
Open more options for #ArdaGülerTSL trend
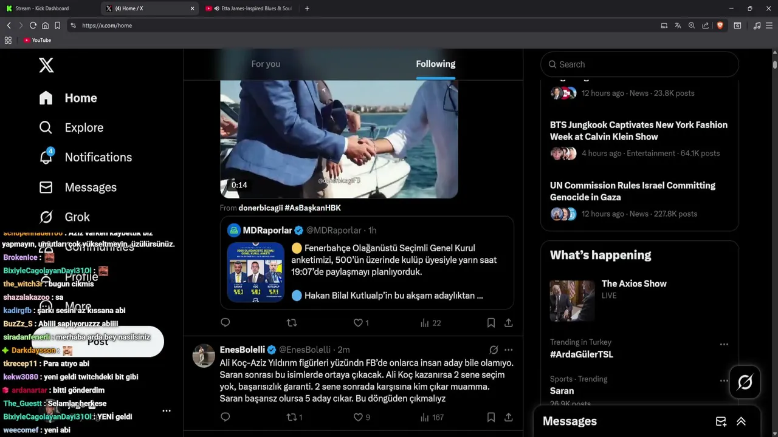tap(724, 344)
